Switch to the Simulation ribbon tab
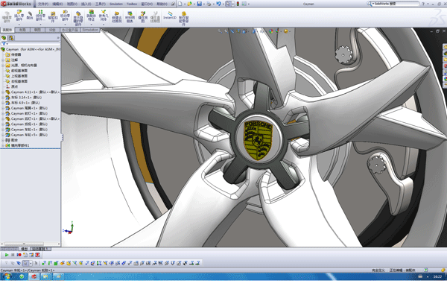Image resolution: width=447 pixels, height=298 pixels. (90, 30)
